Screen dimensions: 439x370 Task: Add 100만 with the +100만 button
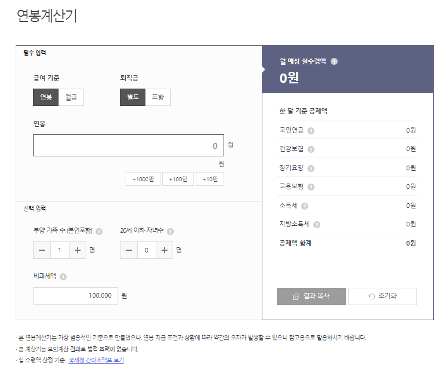point(178,179)
